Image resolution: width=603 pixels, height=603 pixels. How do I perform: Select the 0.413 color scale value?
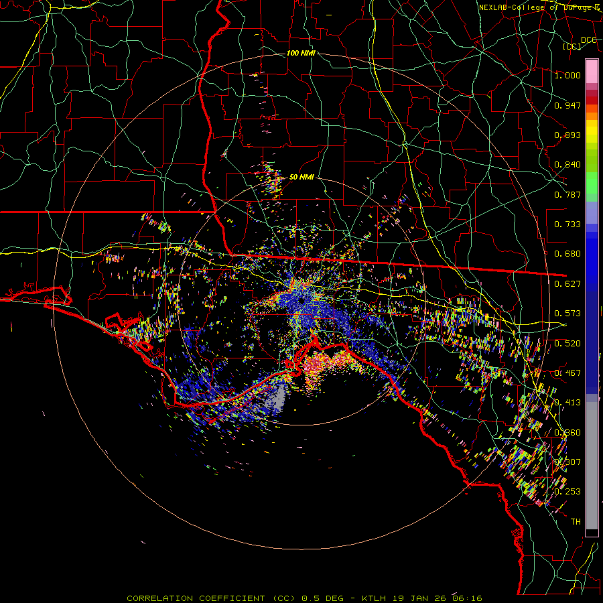[x=567, y=403]
